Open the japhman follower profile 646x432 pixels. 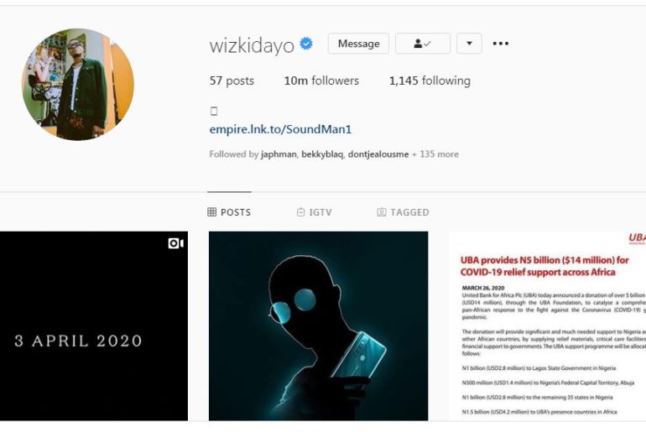tap(279, 154)
